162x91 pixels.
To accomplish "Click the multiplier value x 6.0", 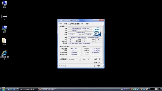I will [x=74, y=51].
